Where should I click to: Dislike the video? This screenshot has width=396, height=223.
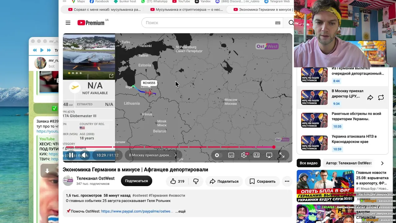[196, 181]
